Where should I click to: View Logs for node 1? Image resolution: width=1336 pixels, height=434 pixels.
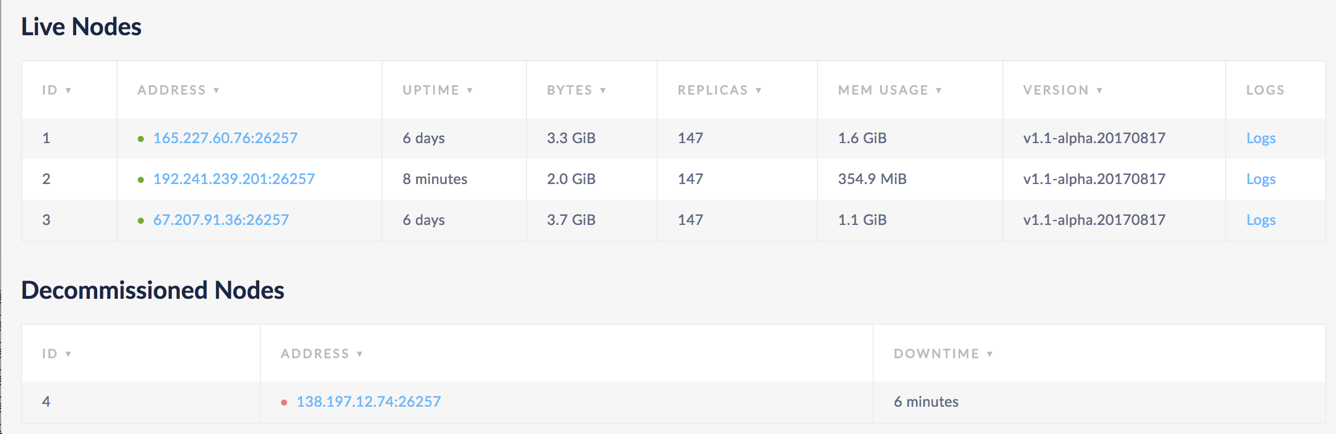pos(1260,138)
